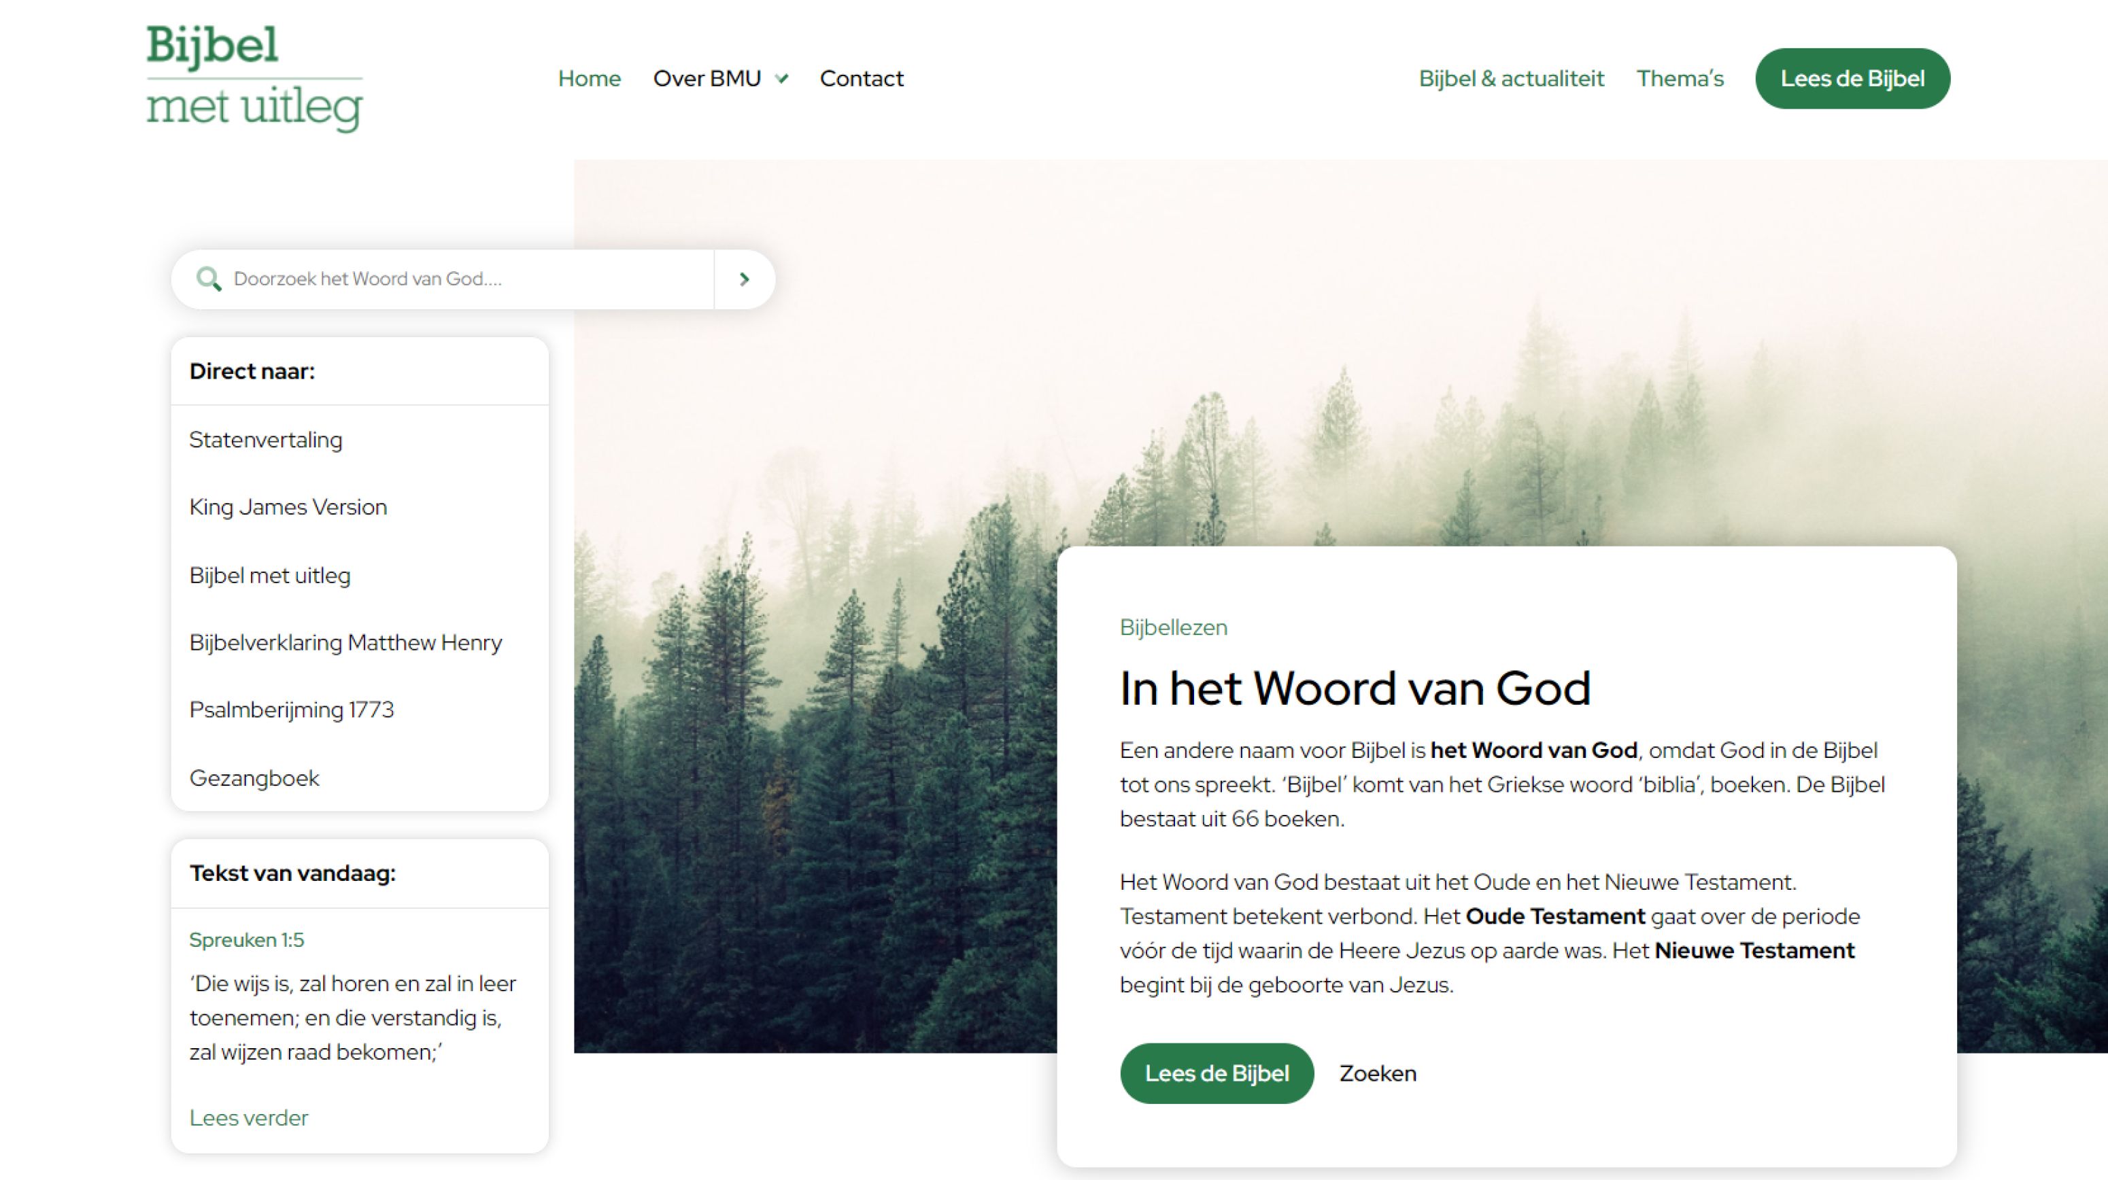This screenshot has width=2108, height=1180.
Task: Click the header Lees de Bijbel button
Action: pos(1853,78)
